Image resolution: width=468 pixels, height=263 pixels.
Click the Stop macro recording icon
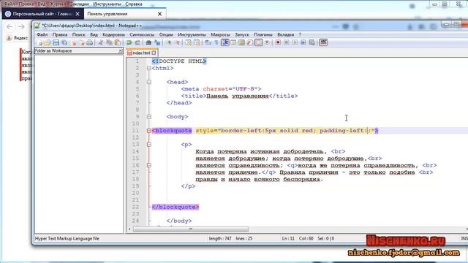(x=286, y=42)
